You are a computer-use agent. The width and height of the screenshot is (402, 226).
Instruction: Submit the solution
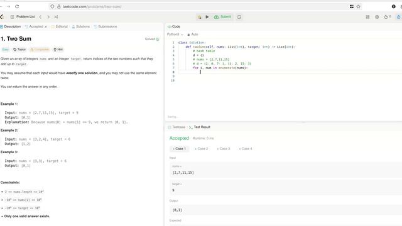222,17
